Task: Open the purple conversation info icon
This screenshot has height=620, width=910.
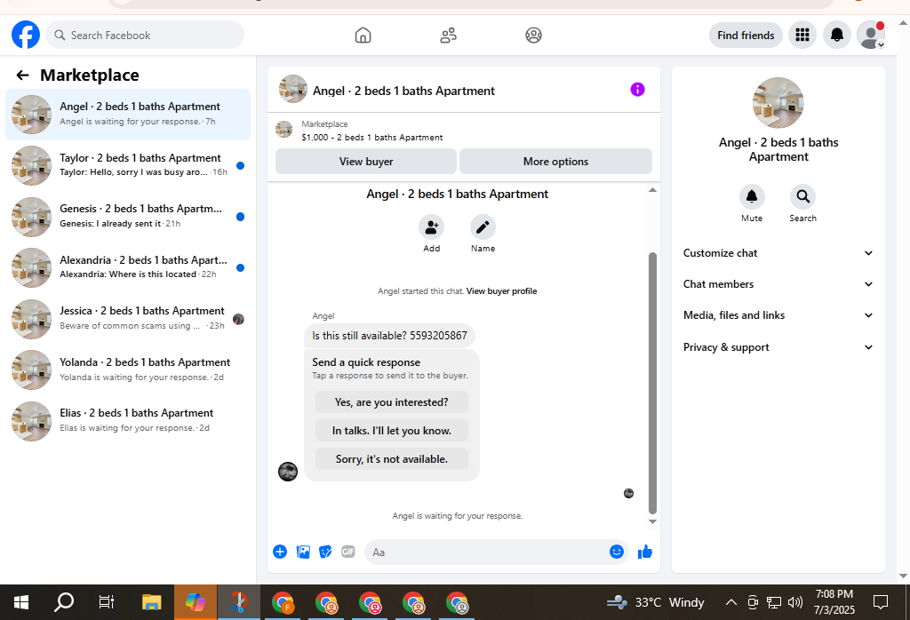Action: (637, 90)
